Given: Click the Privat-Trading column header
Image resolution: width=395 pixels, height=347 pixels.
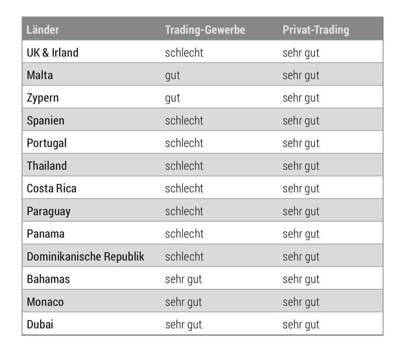Looking at the screenshot, I should pyautogui.click(x=316, y=30).
